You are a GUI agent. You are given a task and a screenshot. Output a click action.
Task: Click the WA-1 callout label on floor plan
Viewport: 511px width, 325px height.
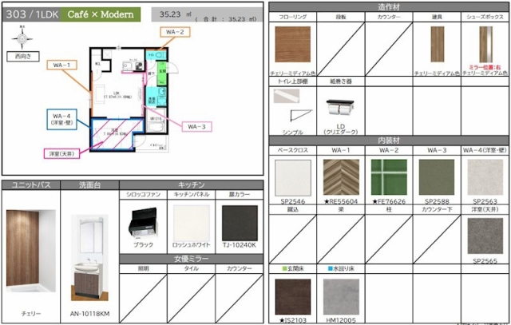tap(61, 65)
